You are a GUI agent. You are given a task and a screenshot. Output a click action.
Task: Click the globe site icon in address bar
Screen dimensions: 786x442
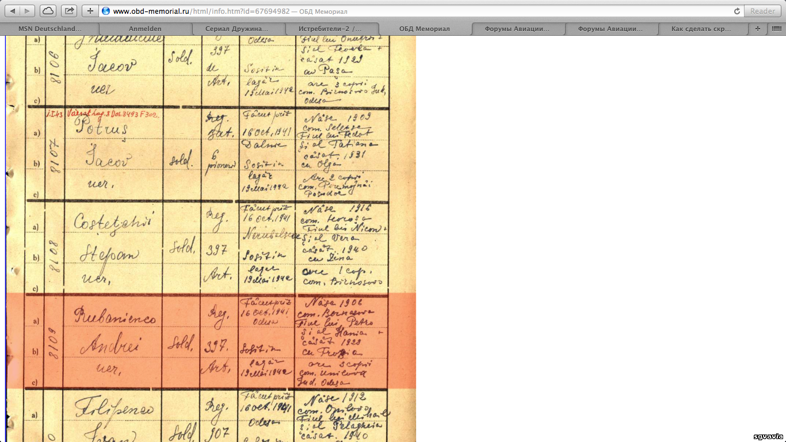[x=106, y=11]
